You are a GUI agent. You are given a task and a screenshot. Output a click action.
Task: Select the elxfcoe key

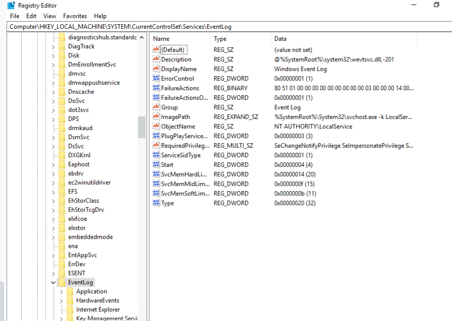coord(78,219)
